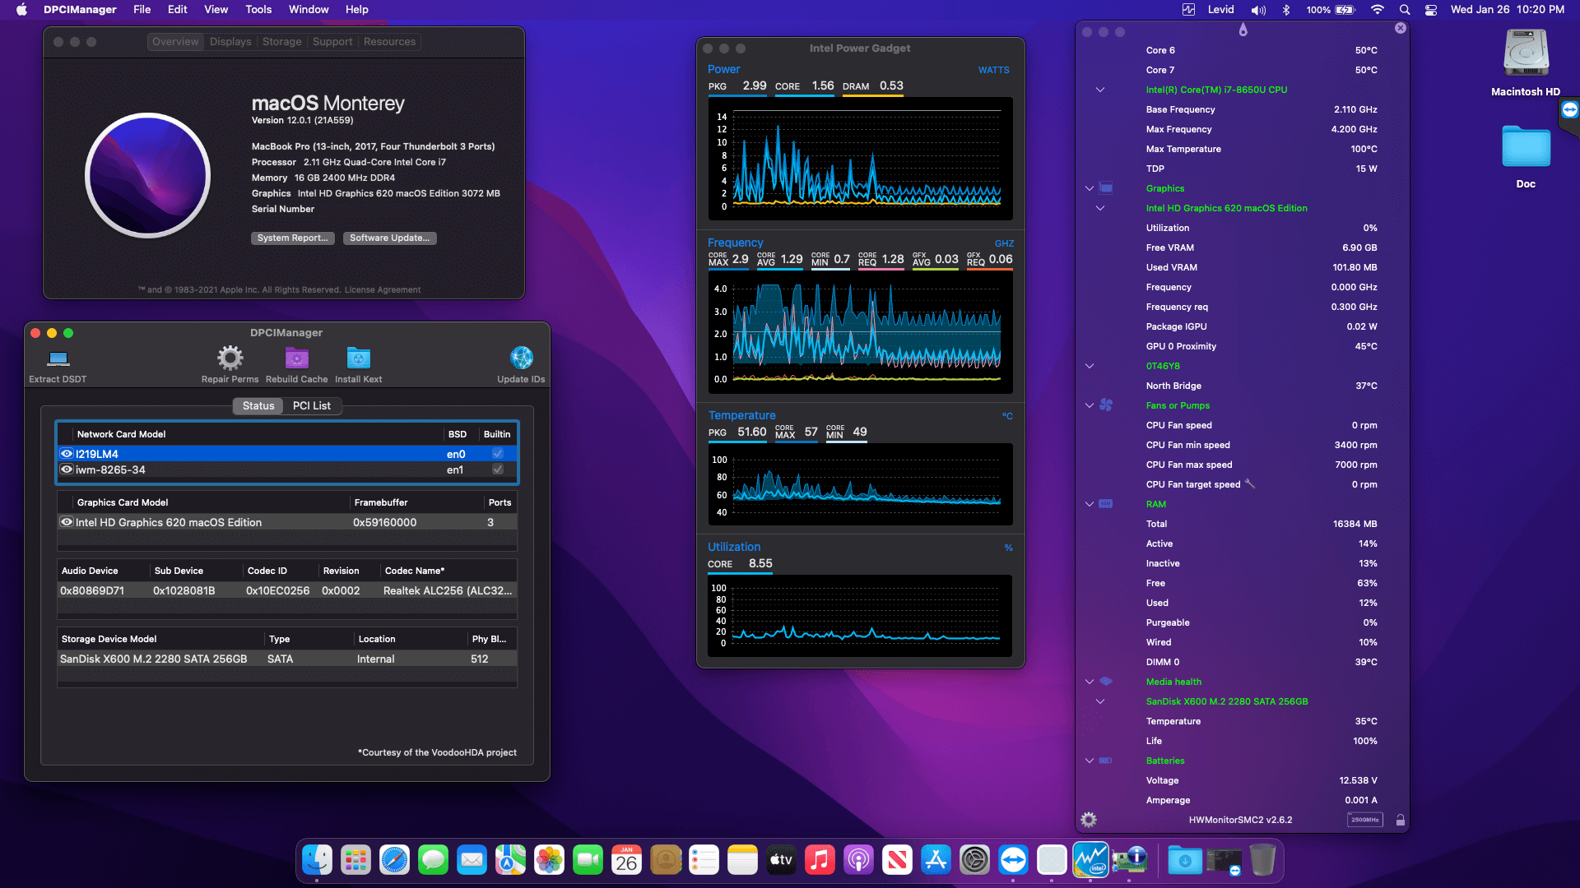Collapse Intel Core i7-8650U CPU section
The image size is (1580, 888).
coord(1100,90)
